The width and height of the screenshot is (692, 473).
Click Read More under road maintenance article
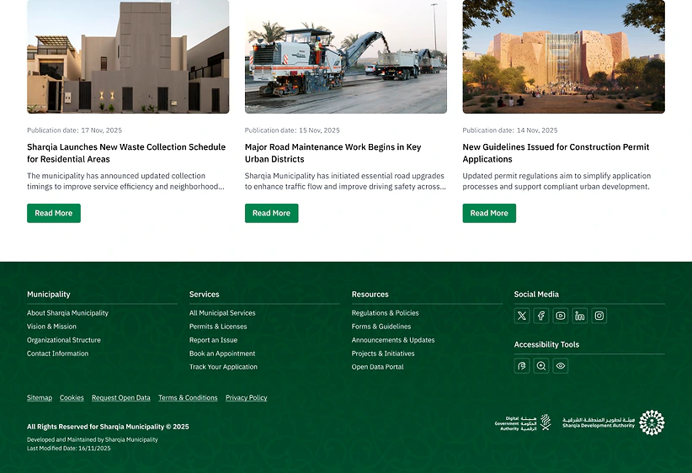pos(271,213)
